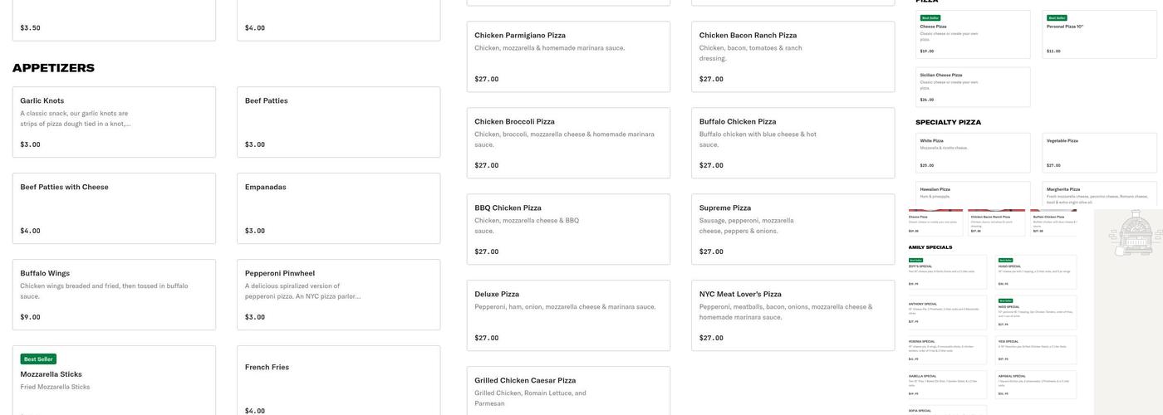The width and height of the screenshot is (1163, 415).
Task: Click the $4.00 price under French Fries
Action: click(255, 411)
